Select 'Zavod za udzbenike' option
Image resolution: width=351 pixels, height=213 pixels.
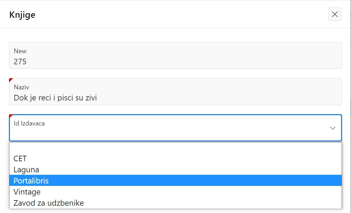49,203
